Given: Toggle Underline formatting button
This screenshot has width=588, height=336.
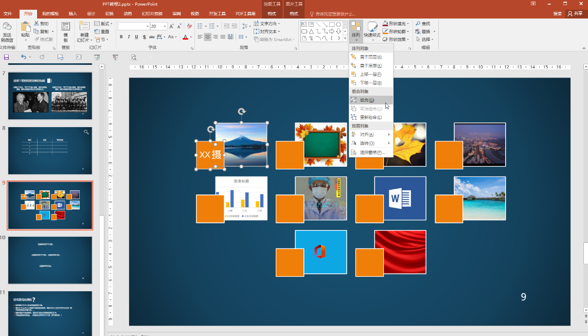Looking at the screenshot, I should click(136, 37).
